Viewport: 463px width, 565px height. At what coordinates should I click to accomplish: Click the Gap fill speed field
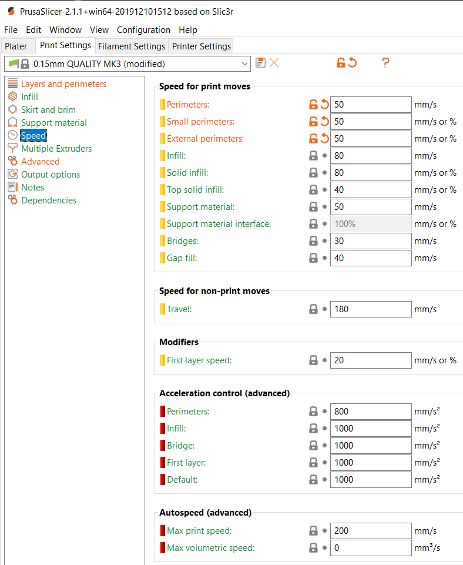(x=371, y=258)
